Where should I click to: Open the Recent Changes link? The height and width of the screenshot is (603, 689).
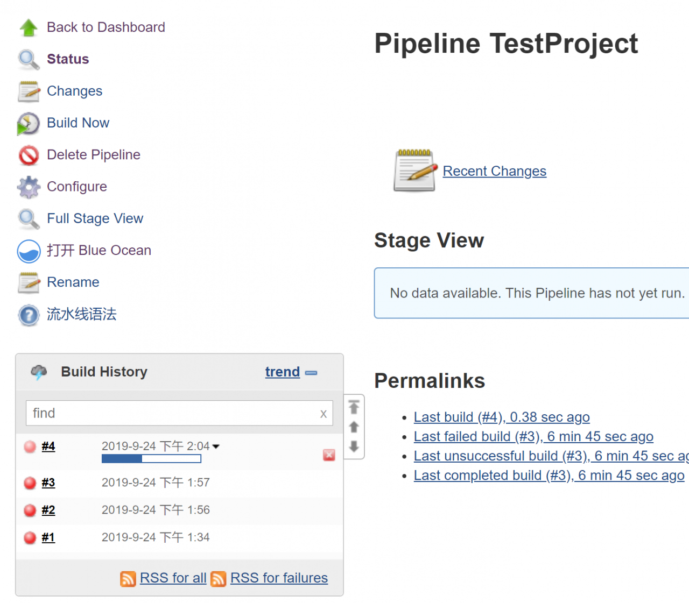495,171
